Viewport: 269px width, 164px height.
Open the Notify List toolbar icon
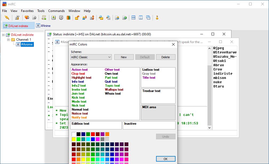coord(117,18)
